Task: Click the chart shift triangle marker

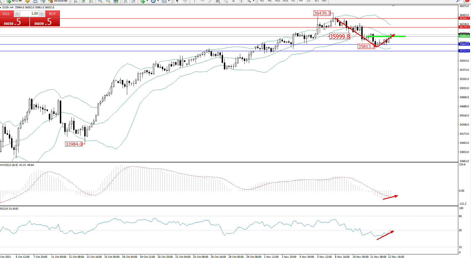Action: point(393,6)
